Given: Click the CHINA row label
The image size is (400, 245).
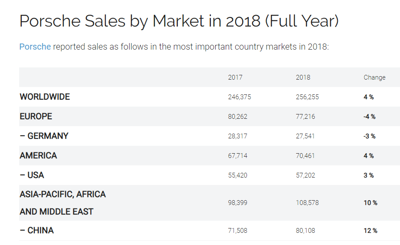Looking at the screenshot, I should 37,230.
